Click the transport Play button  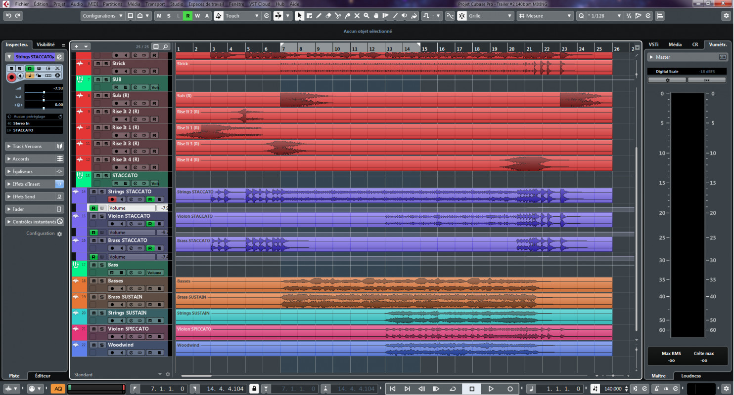491,389
